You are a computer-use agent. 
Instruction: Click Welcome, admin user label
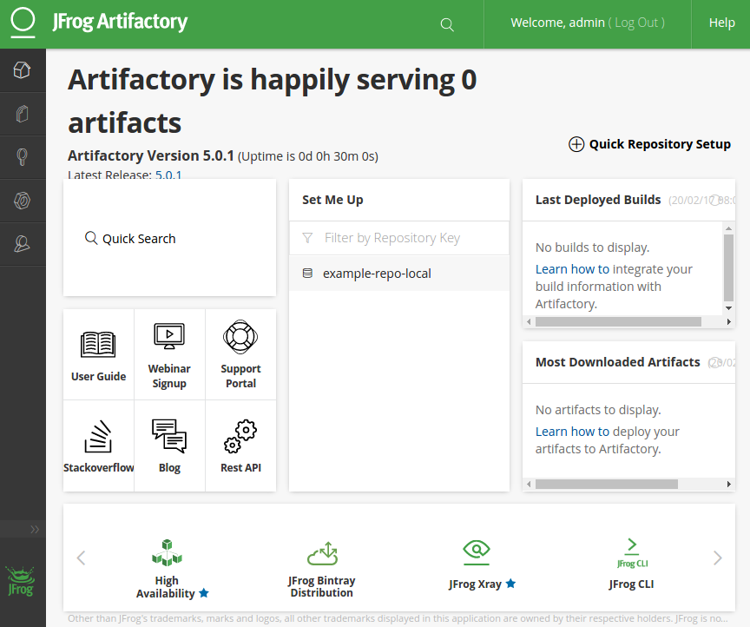click(x=557, y=23)
